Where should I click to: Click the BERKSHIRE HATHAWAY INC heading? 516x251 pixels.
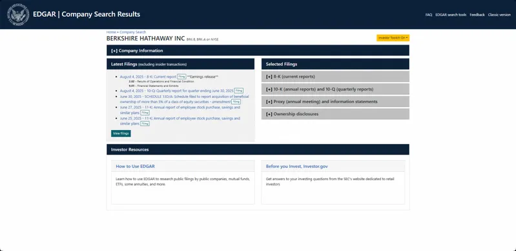click(x=145, y=39)
